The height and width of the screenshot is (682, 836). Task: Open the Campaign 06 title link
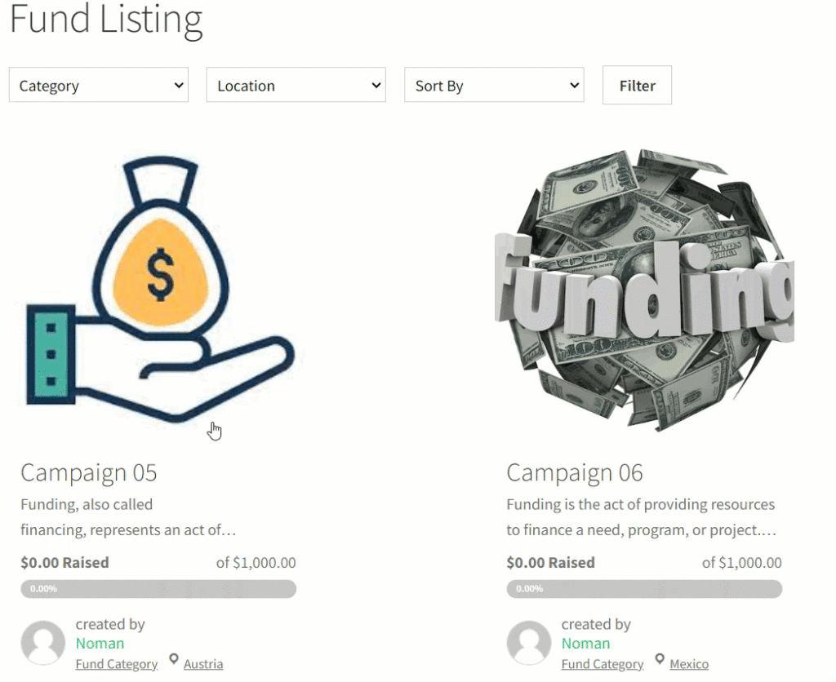(575, 472)
